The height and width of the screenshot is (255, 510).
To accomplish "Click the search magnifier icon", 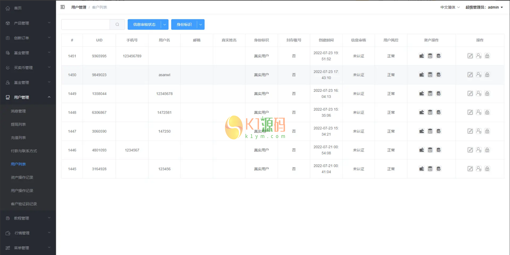I will tap(117, 25).
